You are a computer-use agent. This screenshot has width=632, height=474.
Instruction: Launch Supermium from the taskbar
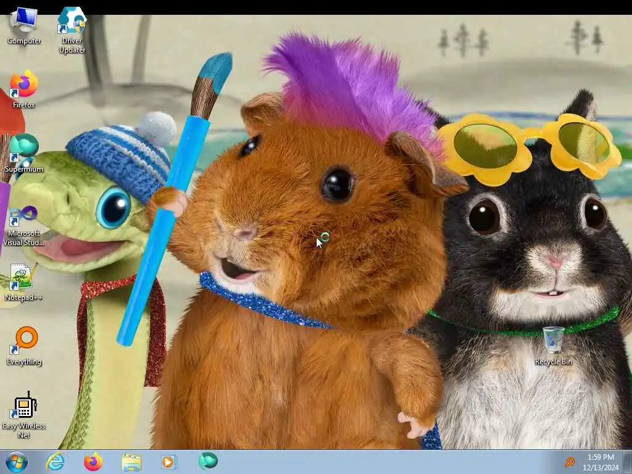coord(208,461)
